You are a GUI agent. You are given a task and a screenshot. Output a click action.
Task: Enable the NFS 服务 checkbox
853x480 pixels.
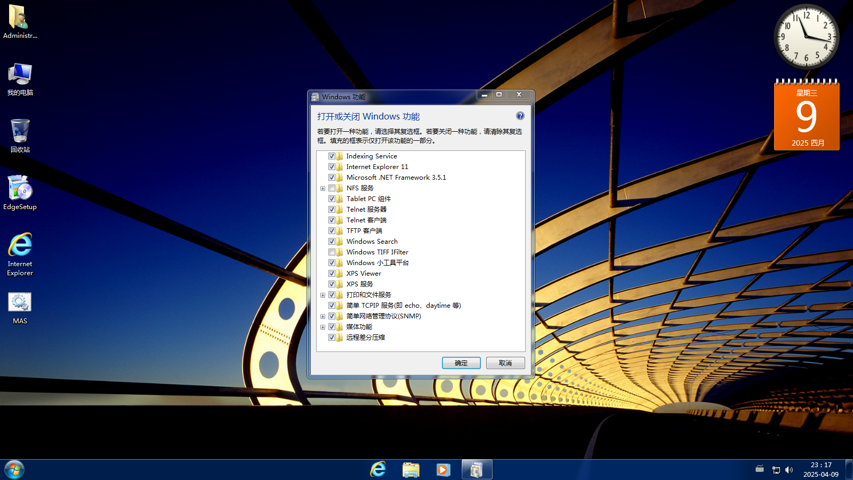[x=332, y=188]
